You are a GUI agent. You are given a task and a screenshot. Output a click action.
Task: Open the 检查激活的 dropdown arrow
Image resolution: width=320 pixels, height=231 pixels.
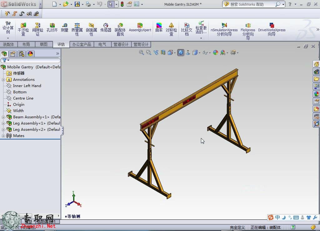click(201, 38)
